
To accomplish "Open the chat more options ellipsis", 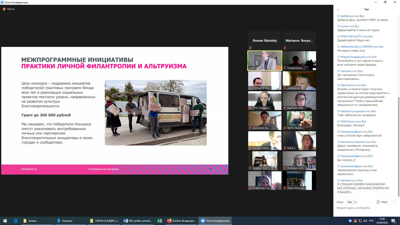I will point(394,202).
